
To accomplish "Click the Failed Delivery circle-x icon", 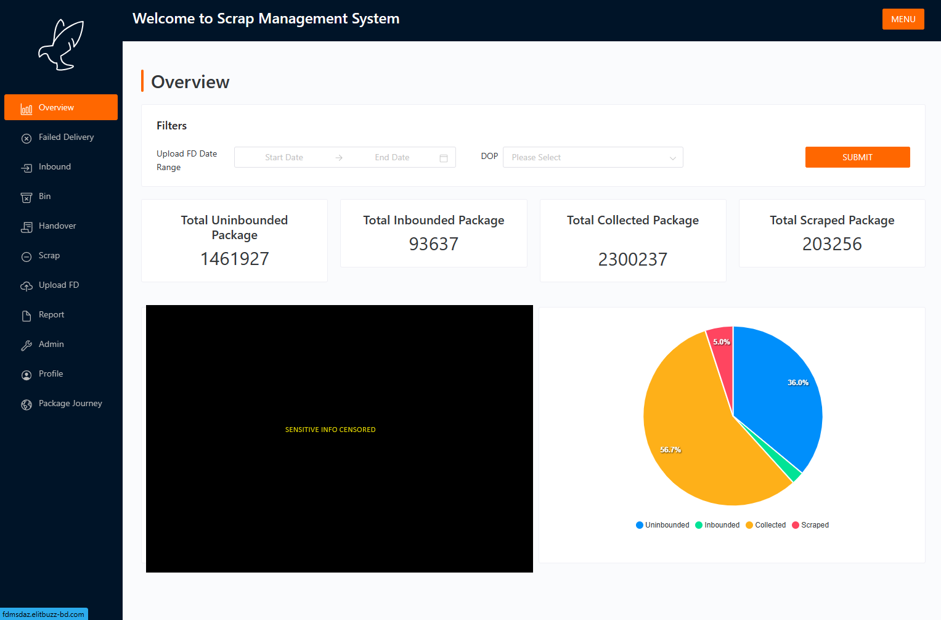I will pos(26,138).
